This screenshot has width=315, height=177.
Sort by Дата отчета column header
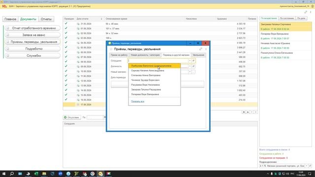coord(89,19)
